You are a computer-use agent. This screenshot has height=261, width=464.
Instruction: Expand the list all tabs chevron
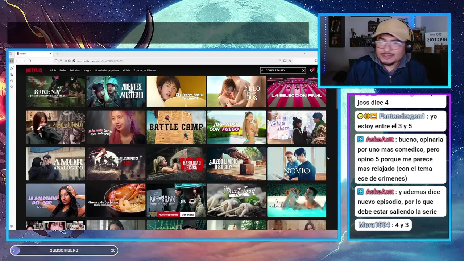coord(305,54)
